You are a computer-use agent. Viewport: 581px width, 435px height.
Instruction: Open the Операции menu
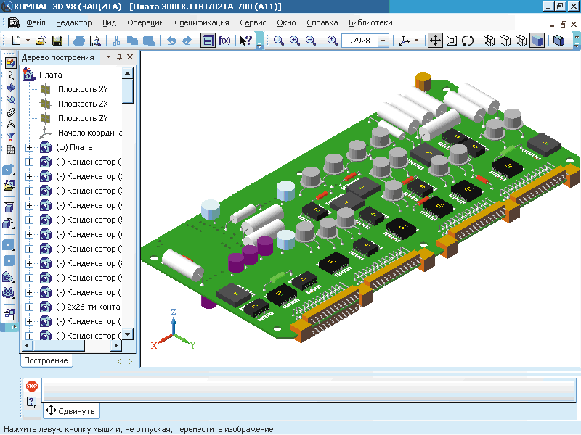(145, 23)
